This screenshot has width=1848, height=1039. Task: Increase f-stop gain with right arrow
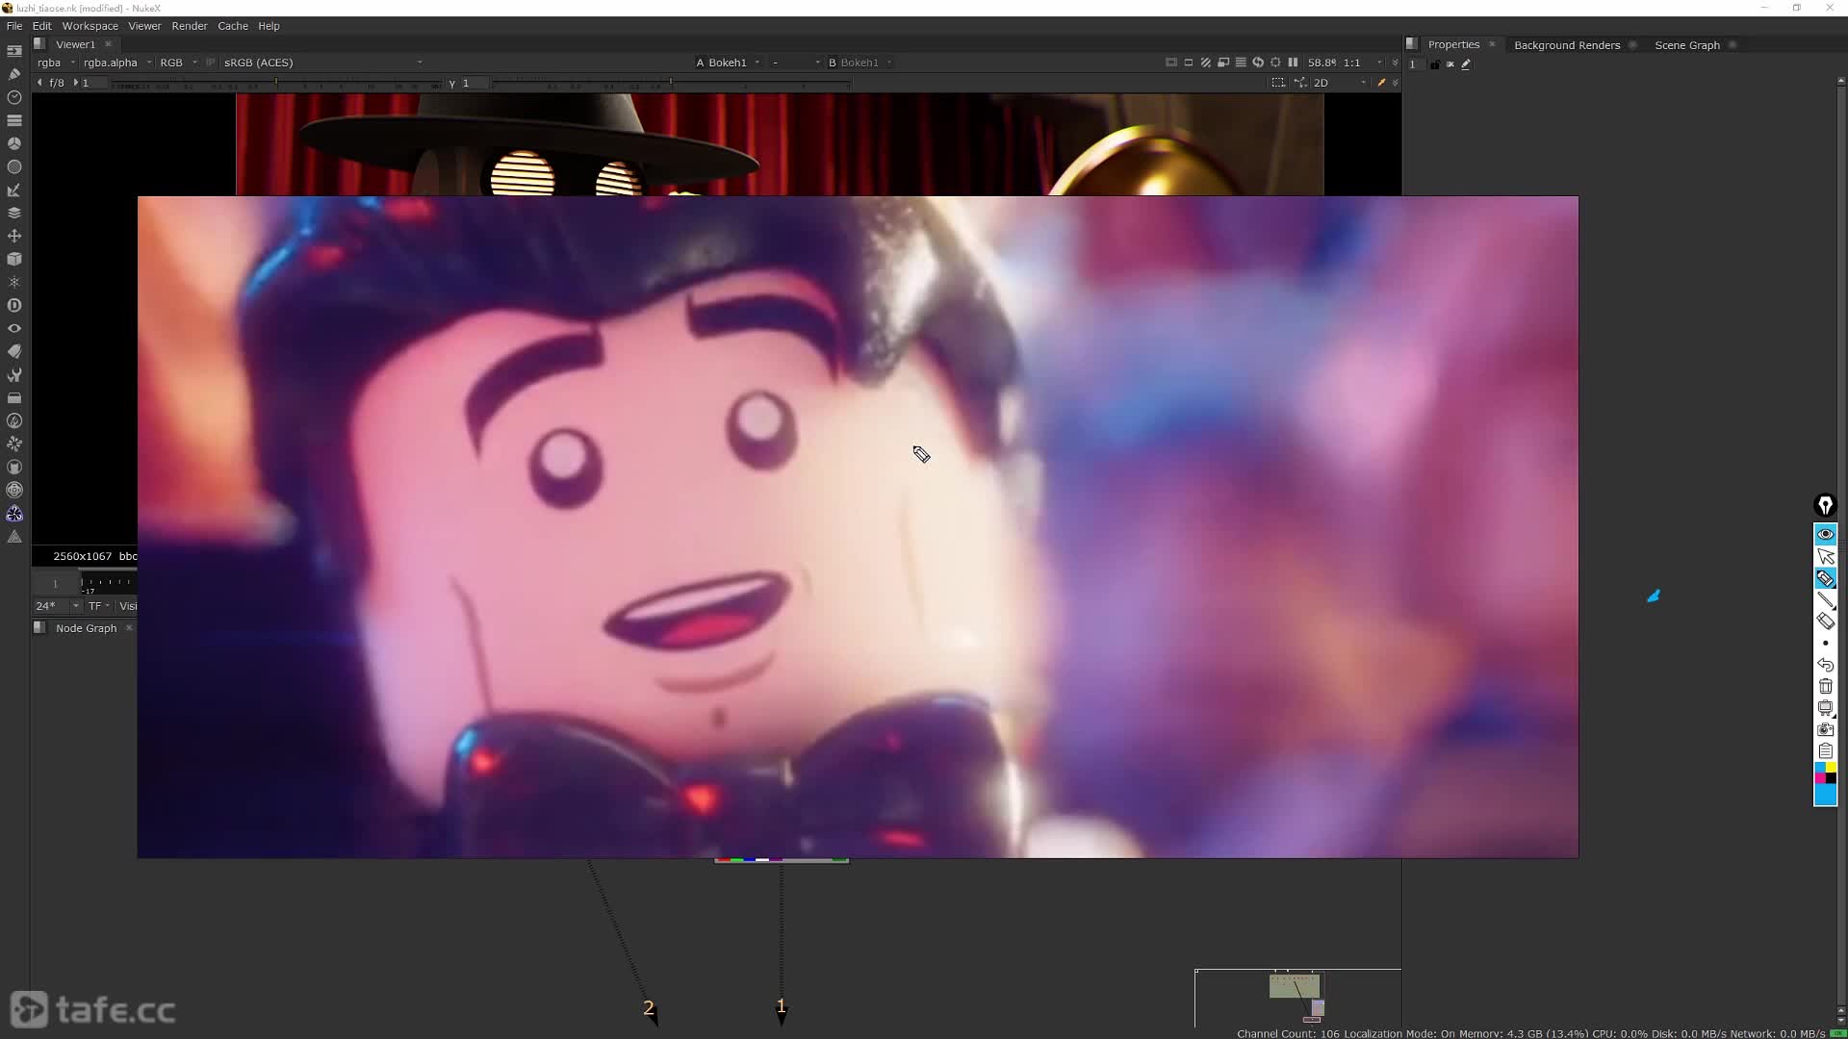tap(75, 83)
